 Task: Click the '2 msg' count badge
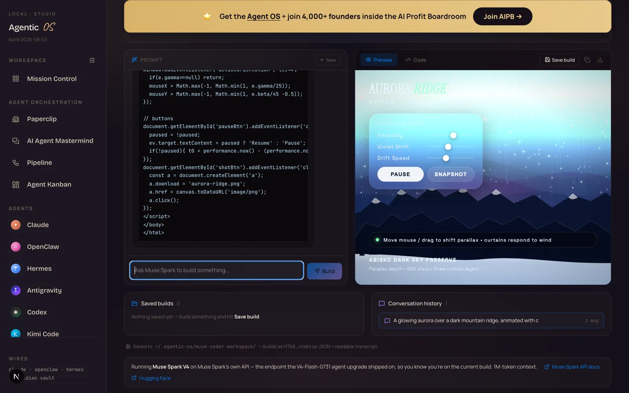pos(592,321)
